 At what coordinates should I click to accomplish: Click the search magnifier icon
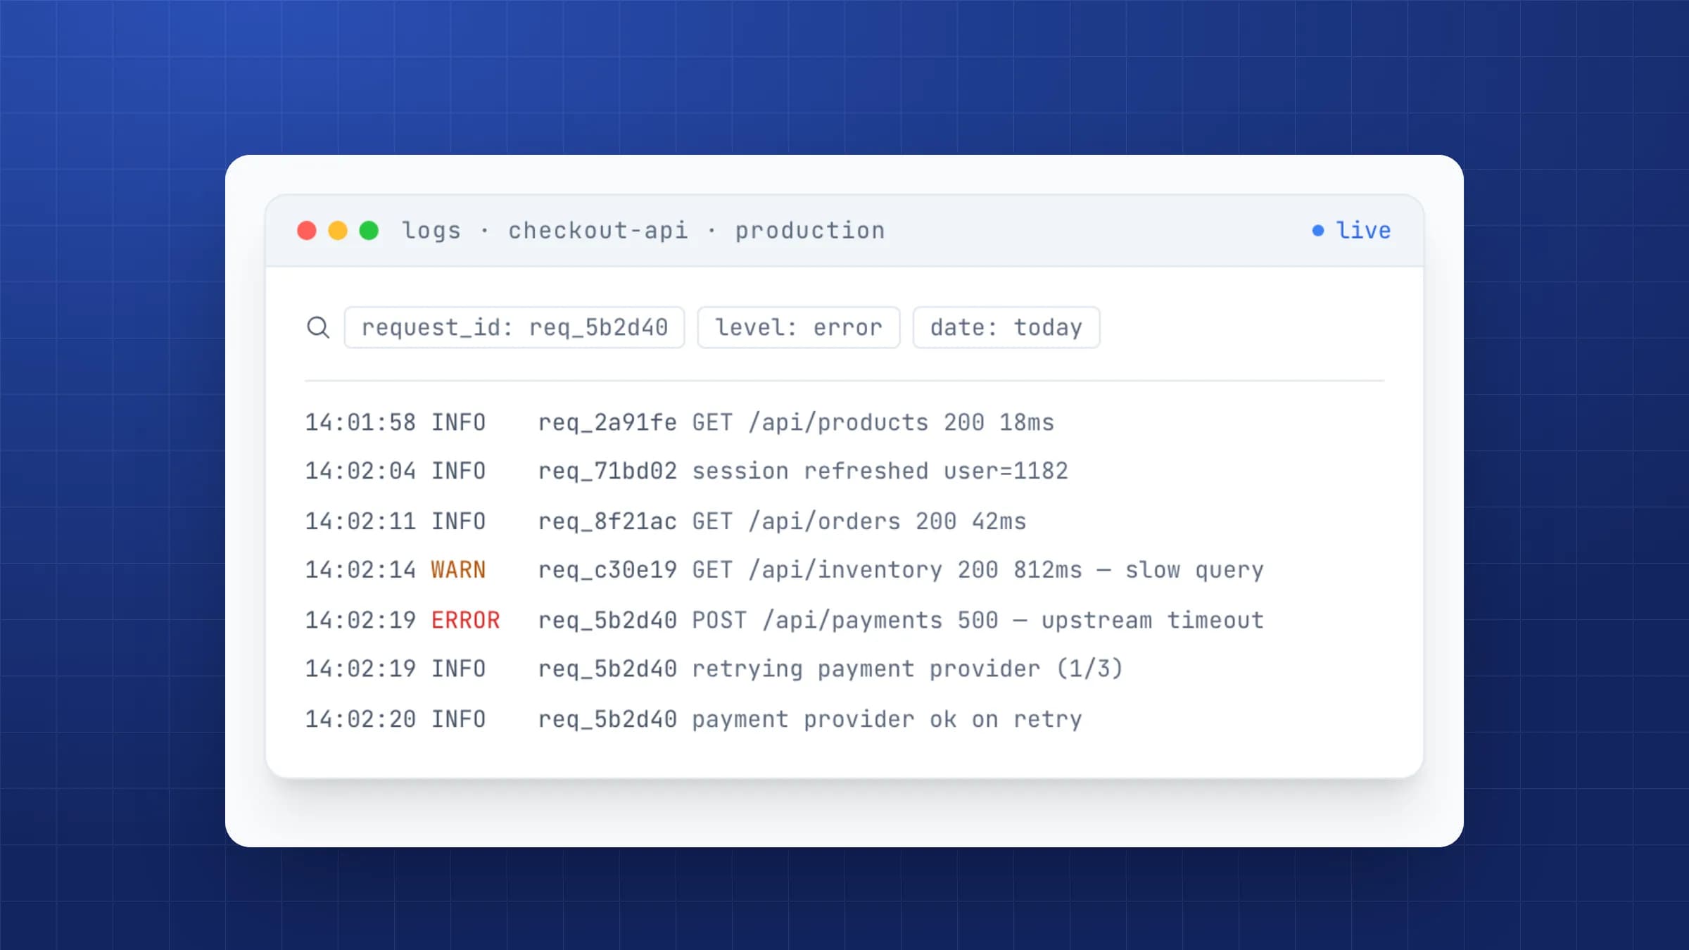[x=318, y=327]
